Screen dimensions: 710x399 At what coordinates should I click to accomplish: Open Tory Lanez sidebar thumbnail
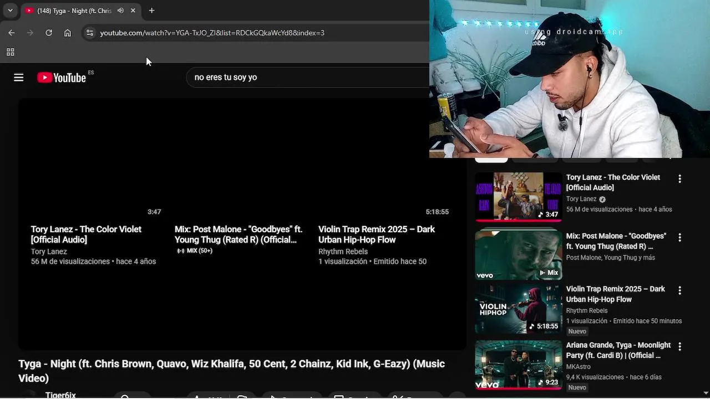point(519,197)
